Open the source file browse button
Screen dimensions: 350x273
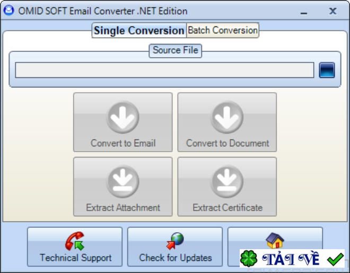click(327, 70)
